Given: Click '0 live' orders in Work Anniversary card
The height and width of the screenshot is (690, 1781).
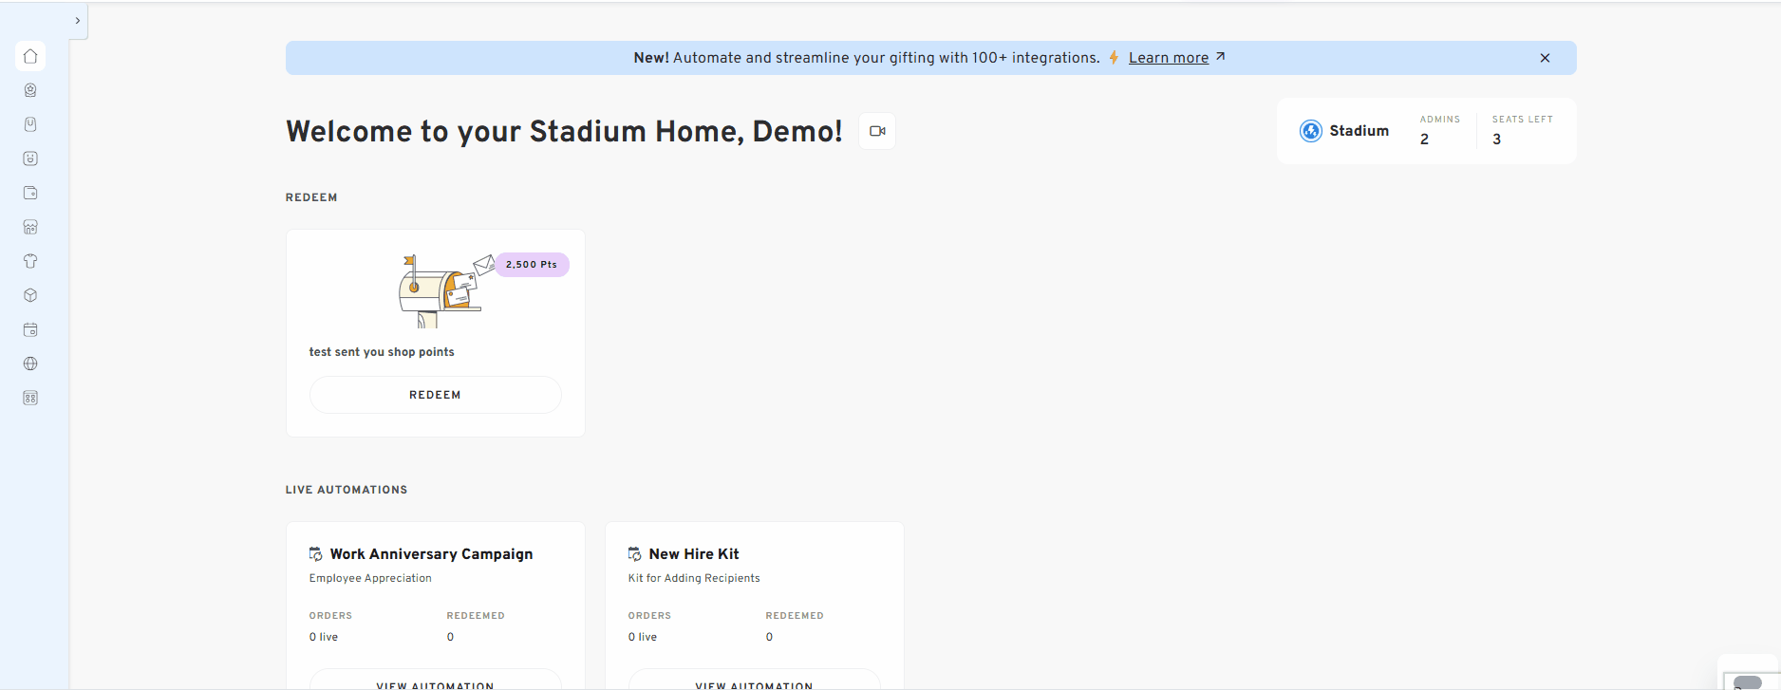Looking at the screenshot, I should point(324,637).
